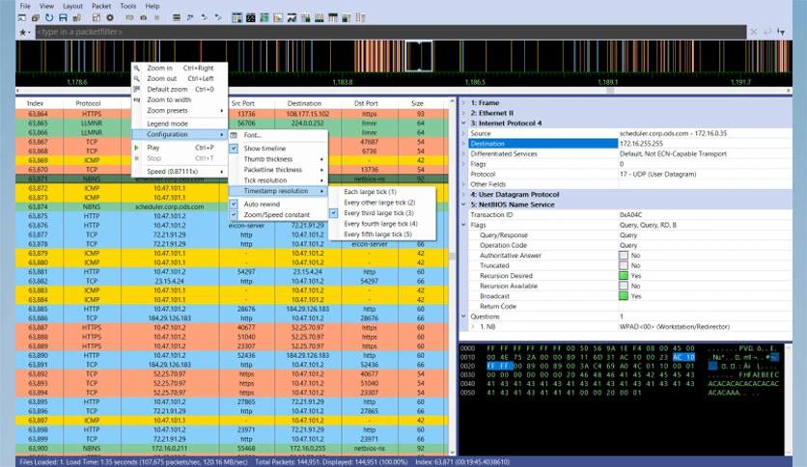The image size is (807, 467).
Task: Click the green Play triangle in the menu
Action: [136, 148]
